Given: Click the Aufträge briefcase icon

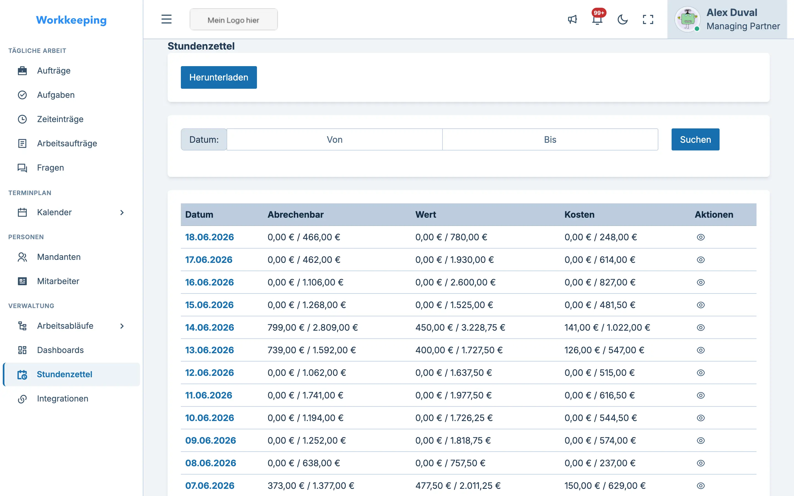Looking at the screenshot, I should pyautogui.click(x=22, y=71).
